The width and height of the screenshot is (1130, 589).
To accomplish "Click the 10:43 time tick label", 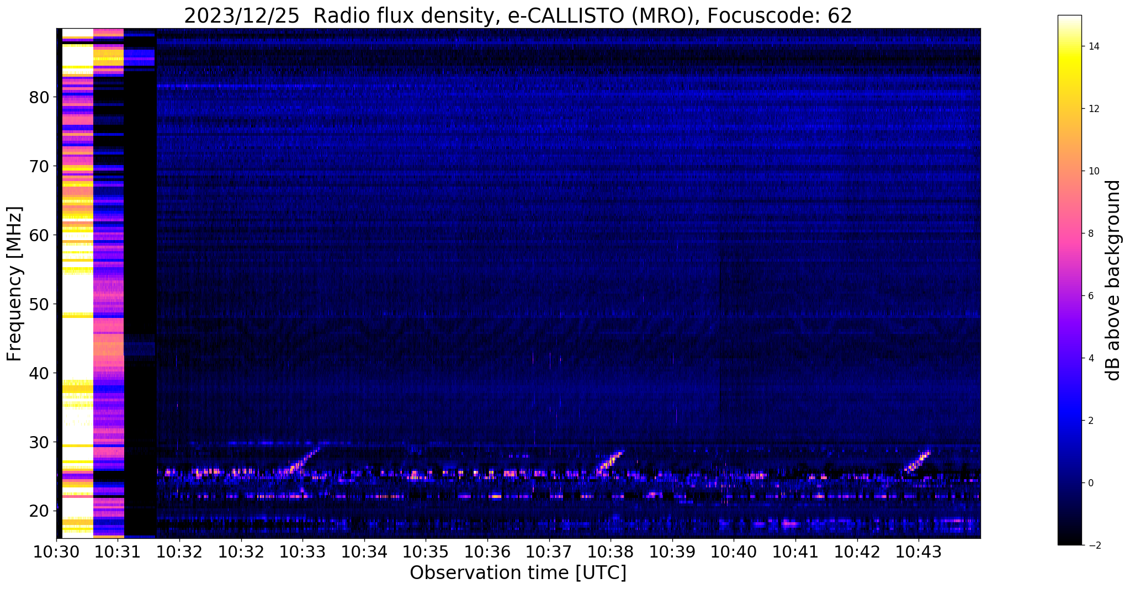I will 919,552.
